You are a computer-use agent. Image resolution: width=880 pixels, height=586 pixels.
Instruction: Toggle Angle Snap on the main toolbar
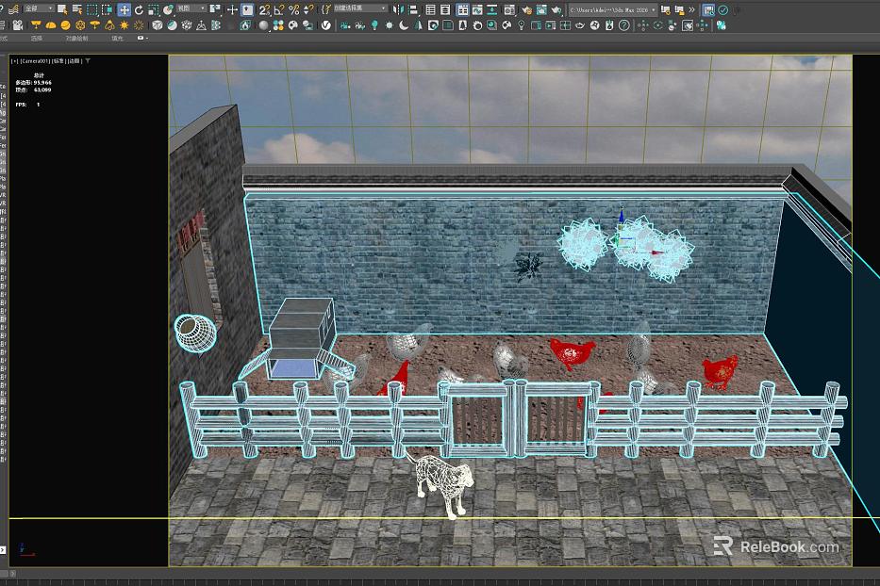click(279, 10)
